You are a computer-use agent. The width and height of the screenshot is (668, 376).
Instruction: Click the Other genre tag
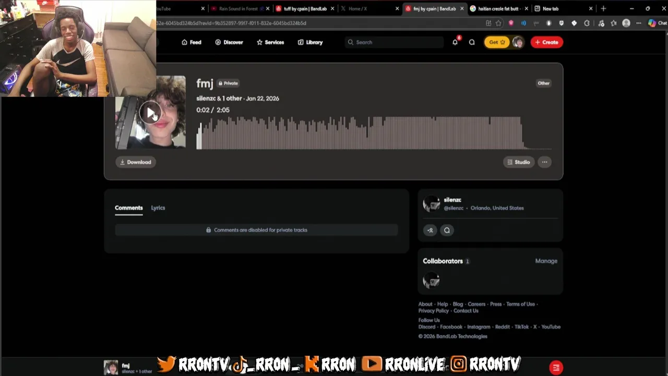[x=543, y=83]
